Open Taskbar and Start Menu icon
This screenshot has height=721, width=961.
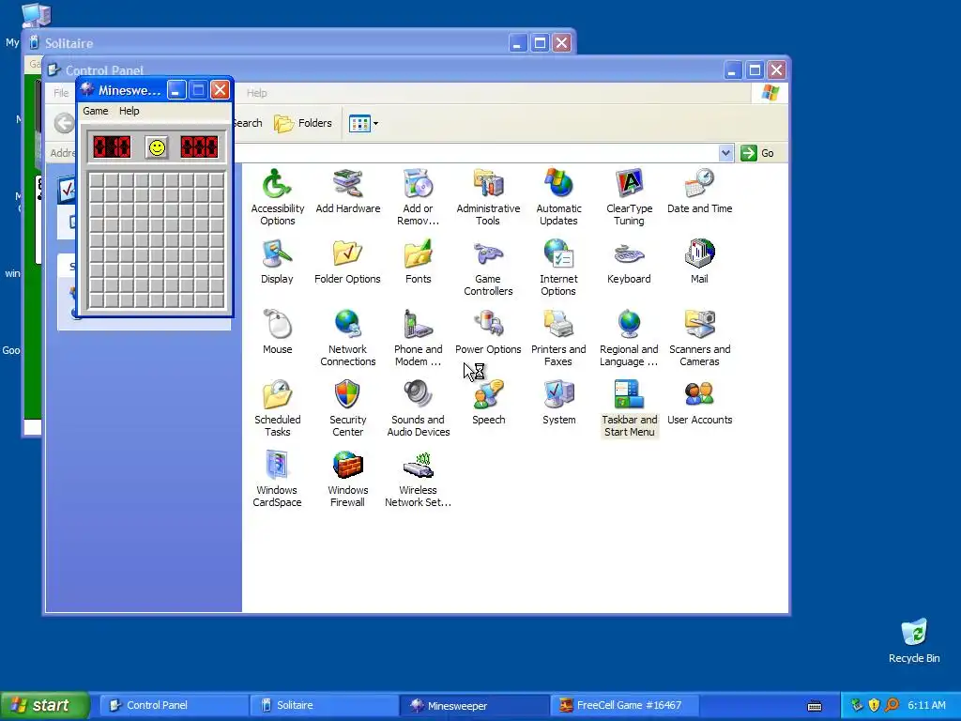pyautogui.click(x=629, y=395)
